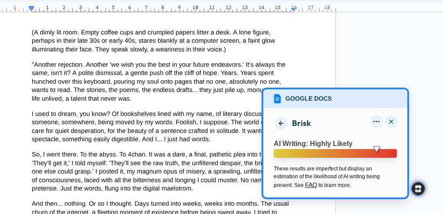443x214 pixels.
Task: Open the FAQ link
Action: click(x=311, y=185)
